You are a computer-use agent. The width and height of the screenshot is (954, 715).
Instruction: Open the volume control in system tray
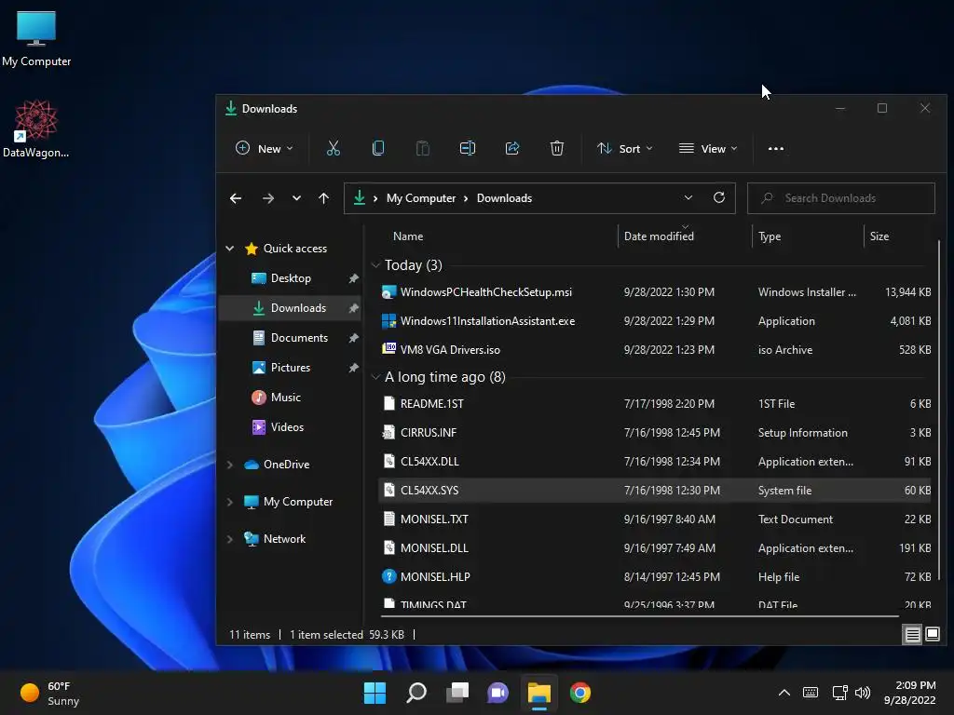tap(863, 693)
